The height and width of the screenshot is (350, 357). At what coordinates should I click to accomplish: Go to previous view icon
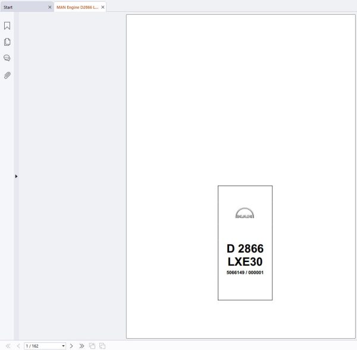[x=92, y=346]
